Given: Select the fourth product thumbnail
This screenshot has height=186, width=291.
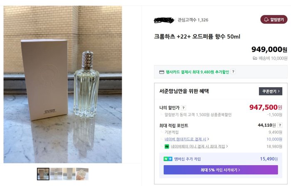Looking at the screenshot, I should (x=82, y=174).
